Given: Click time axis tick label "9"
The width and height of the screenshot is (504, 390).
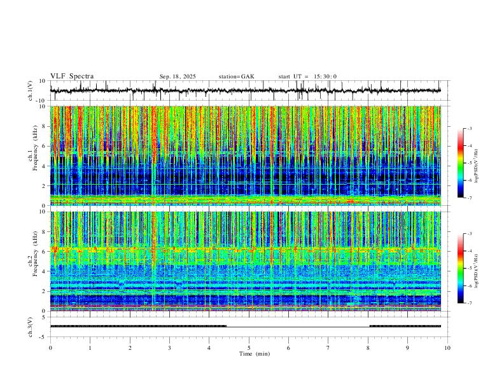Looking at the screenshot, I should point(407,348).
